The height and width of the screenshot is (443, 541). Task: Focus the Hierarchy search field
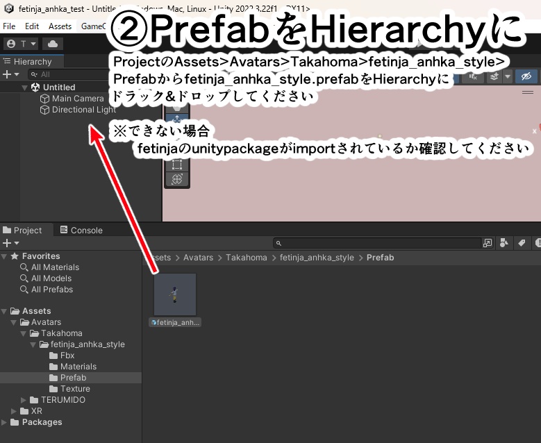[x=69, y=74]
